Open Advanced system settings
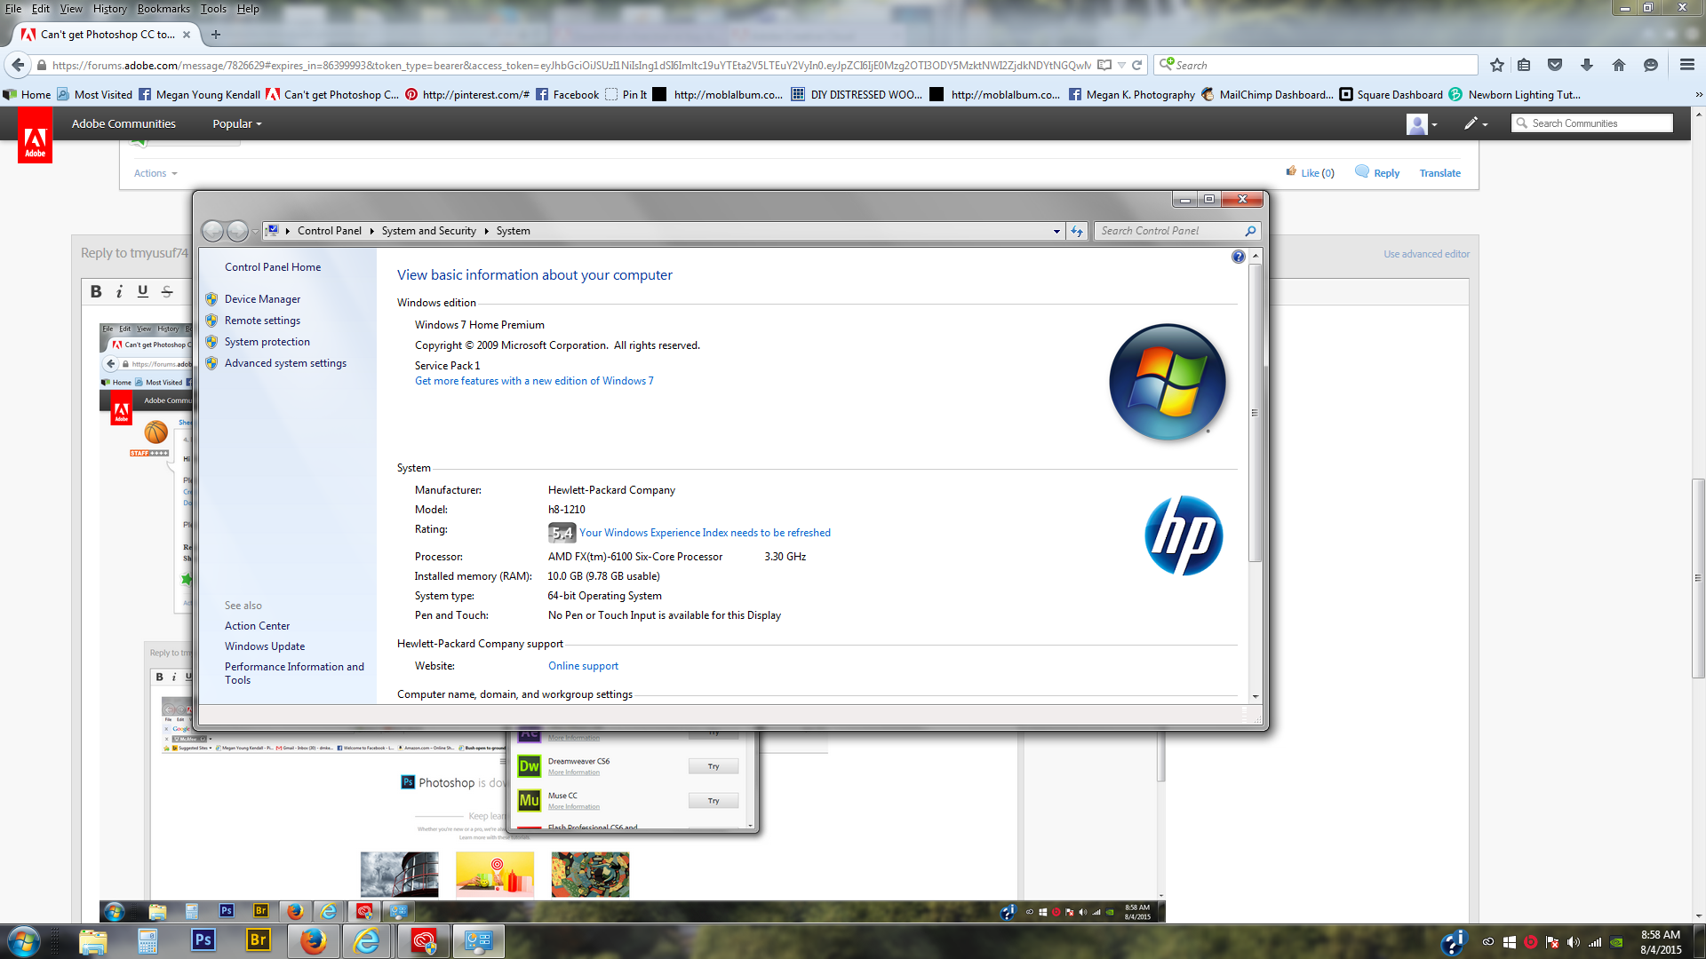Screen dimensions: 1706x959 [284, 361]
